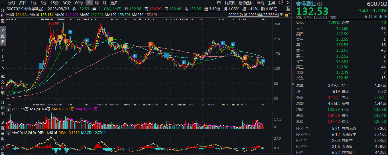
Task: Collapse right quote panel with double arrow
Action: pos(293,84)
